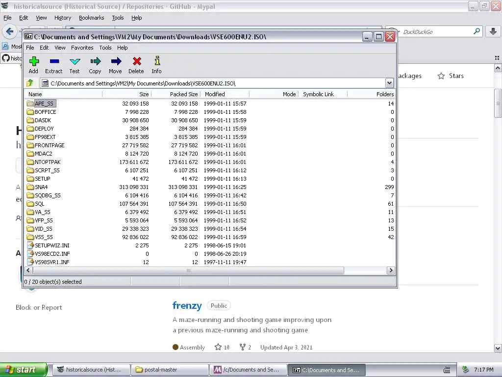Click the DASDK folder icon
The height and width of the screenshot is (377, 502).
(30, 120)
